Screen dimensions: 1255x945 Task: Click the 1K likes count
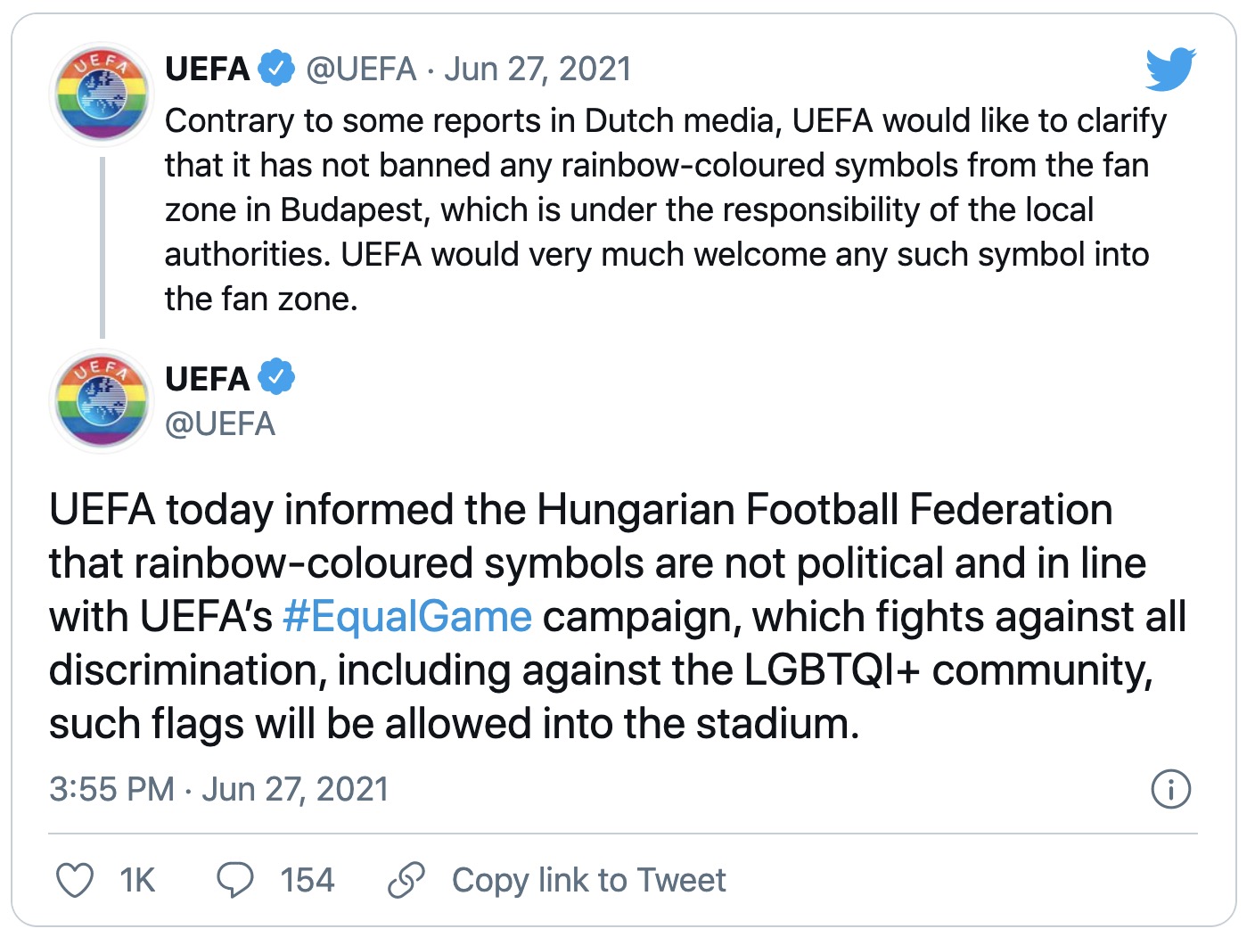pyautogui.click(x=137, y=880)
